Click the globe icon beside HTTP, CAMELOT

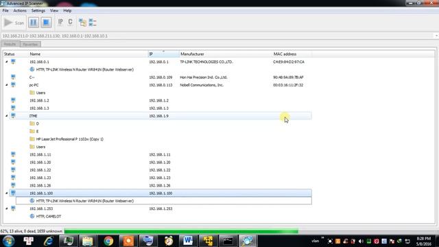point(32,216)
